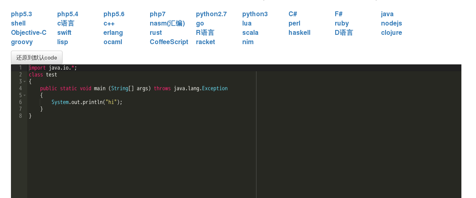Choose the CoffeeScript link
Screen dimensions: 476x198
(169, 42)
